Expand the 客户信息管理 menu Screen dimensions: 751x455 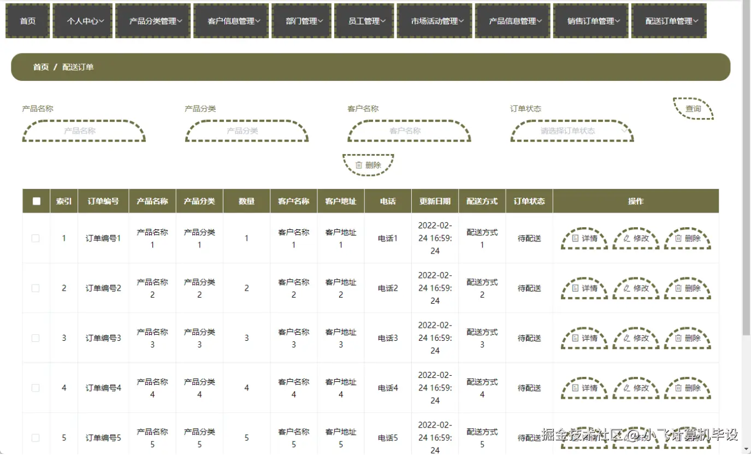pyautogui.click(x=231, y=21)
